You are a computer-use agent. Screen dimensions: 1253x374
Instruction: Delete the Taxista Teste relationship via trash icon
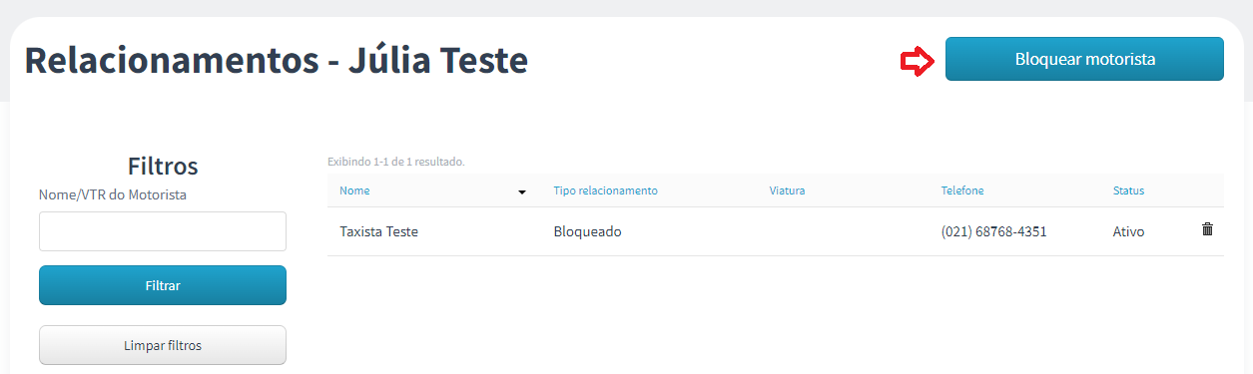1207,229
